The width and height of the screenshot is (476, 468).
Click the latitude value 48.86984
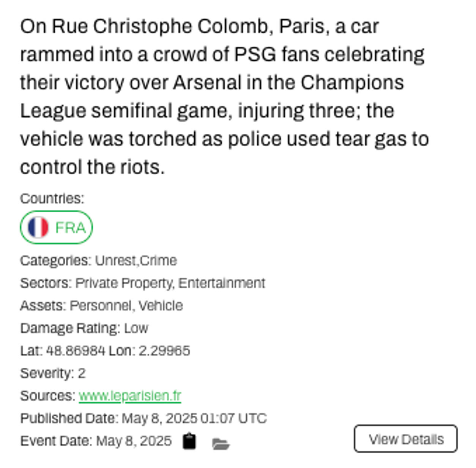tap(75, 351)
